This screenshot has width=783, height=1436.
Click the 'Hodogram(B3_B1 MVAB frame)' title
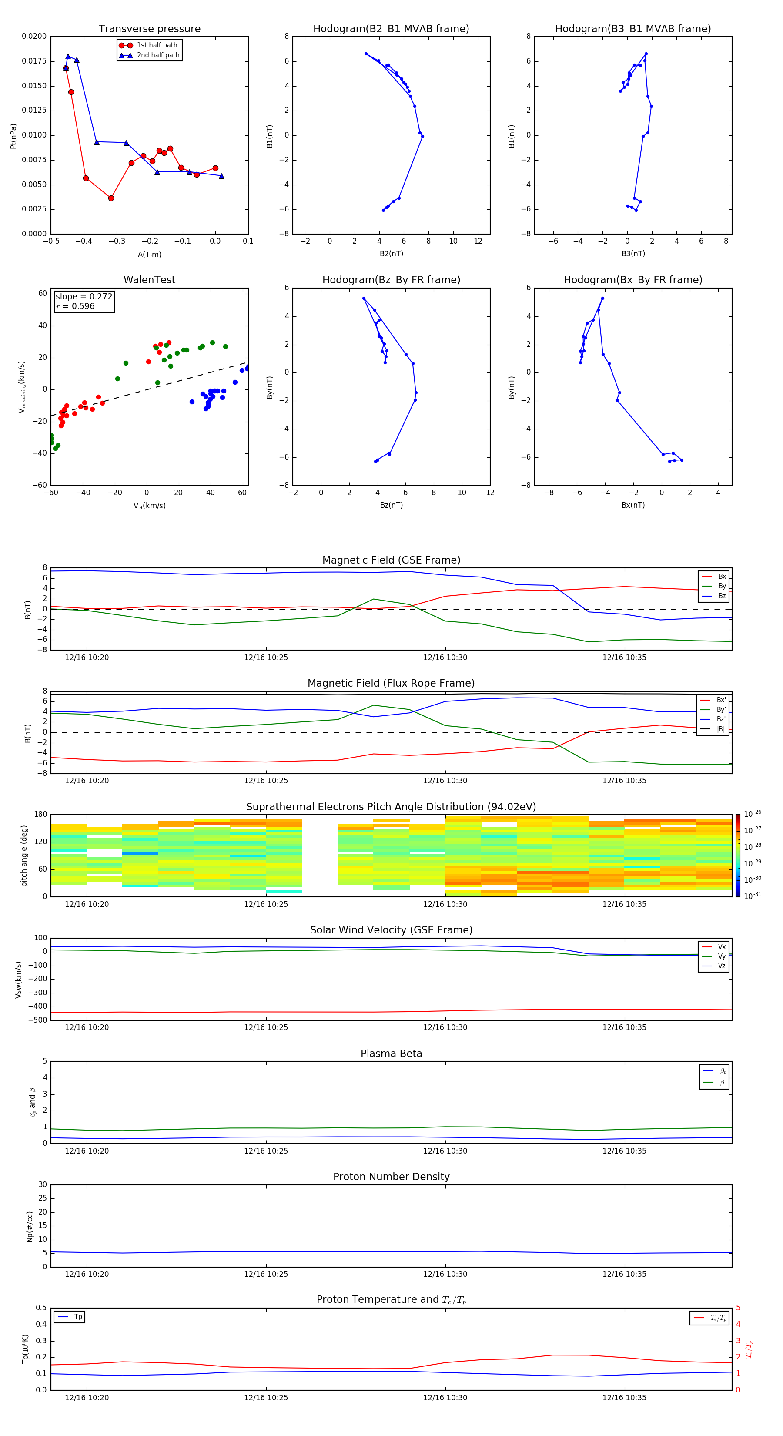tap(633, 29)
